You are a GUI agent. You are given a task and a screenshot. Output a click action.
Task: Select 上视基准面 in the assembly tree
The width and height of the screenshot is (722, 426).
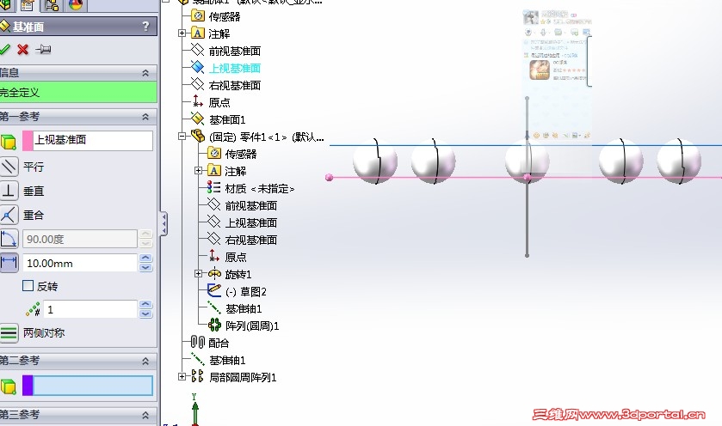coord(234,68)
